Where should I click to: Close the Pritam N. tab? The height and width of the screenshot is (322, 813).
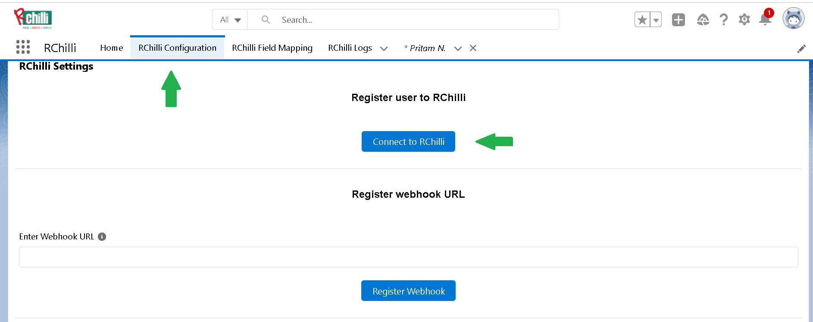473,48
